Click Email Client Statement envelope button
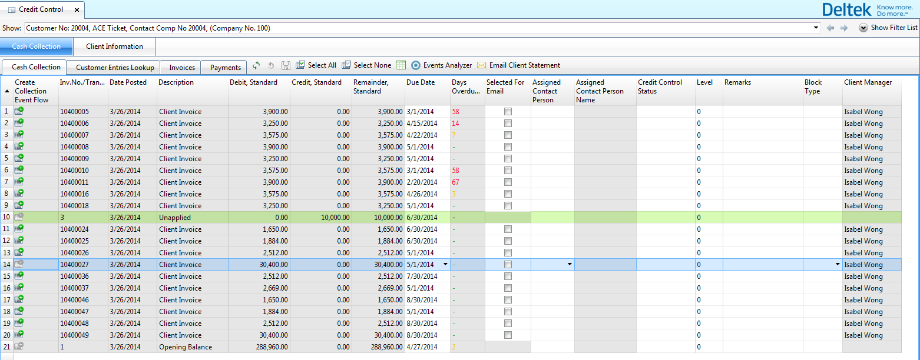The height and width of the screenshot is (360, 920). (518, 65)
